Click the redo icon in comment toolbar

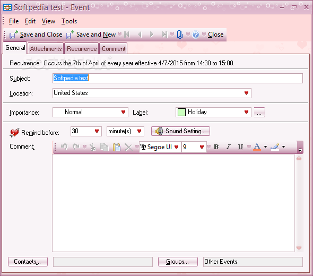[76, 147]
